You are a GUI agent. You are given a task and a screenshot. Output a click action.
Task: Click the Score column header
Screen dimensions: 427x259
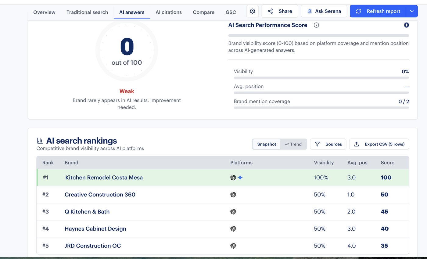388,163
